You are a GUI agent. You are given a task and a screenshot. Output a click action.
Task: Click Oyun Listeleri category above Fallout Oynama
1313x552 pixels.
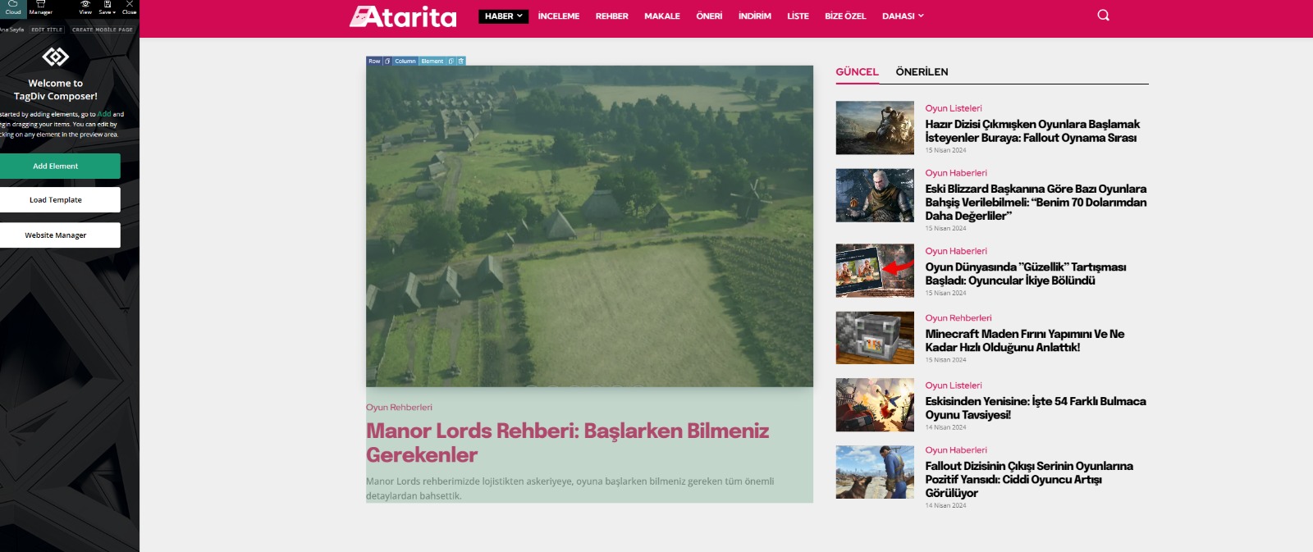954,108
